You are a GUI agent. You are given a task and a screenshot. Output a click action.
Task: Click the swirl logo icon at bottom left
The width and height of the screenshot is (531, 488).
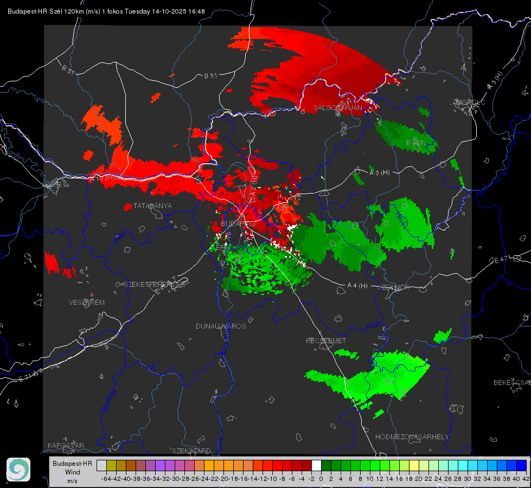point(18,469)
